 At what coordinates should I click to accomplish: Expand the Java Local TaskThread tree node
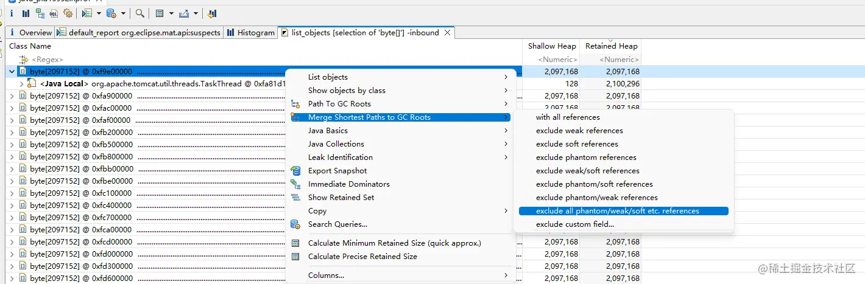click(21, 84)
